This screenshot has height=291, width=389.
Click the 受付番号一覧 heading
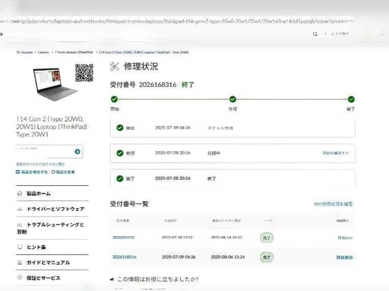[129, 204]
